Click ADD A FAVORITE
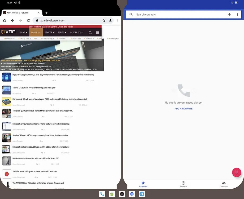 click(x=184, y=108)
